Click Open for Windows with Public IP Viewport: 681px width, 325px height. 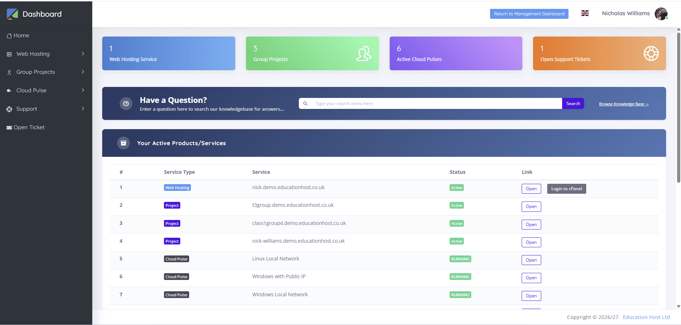pos(531,278)
